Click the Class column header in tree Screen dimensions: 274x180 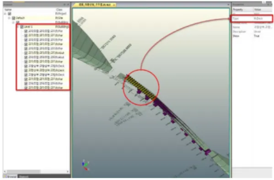tap(59, 10)
